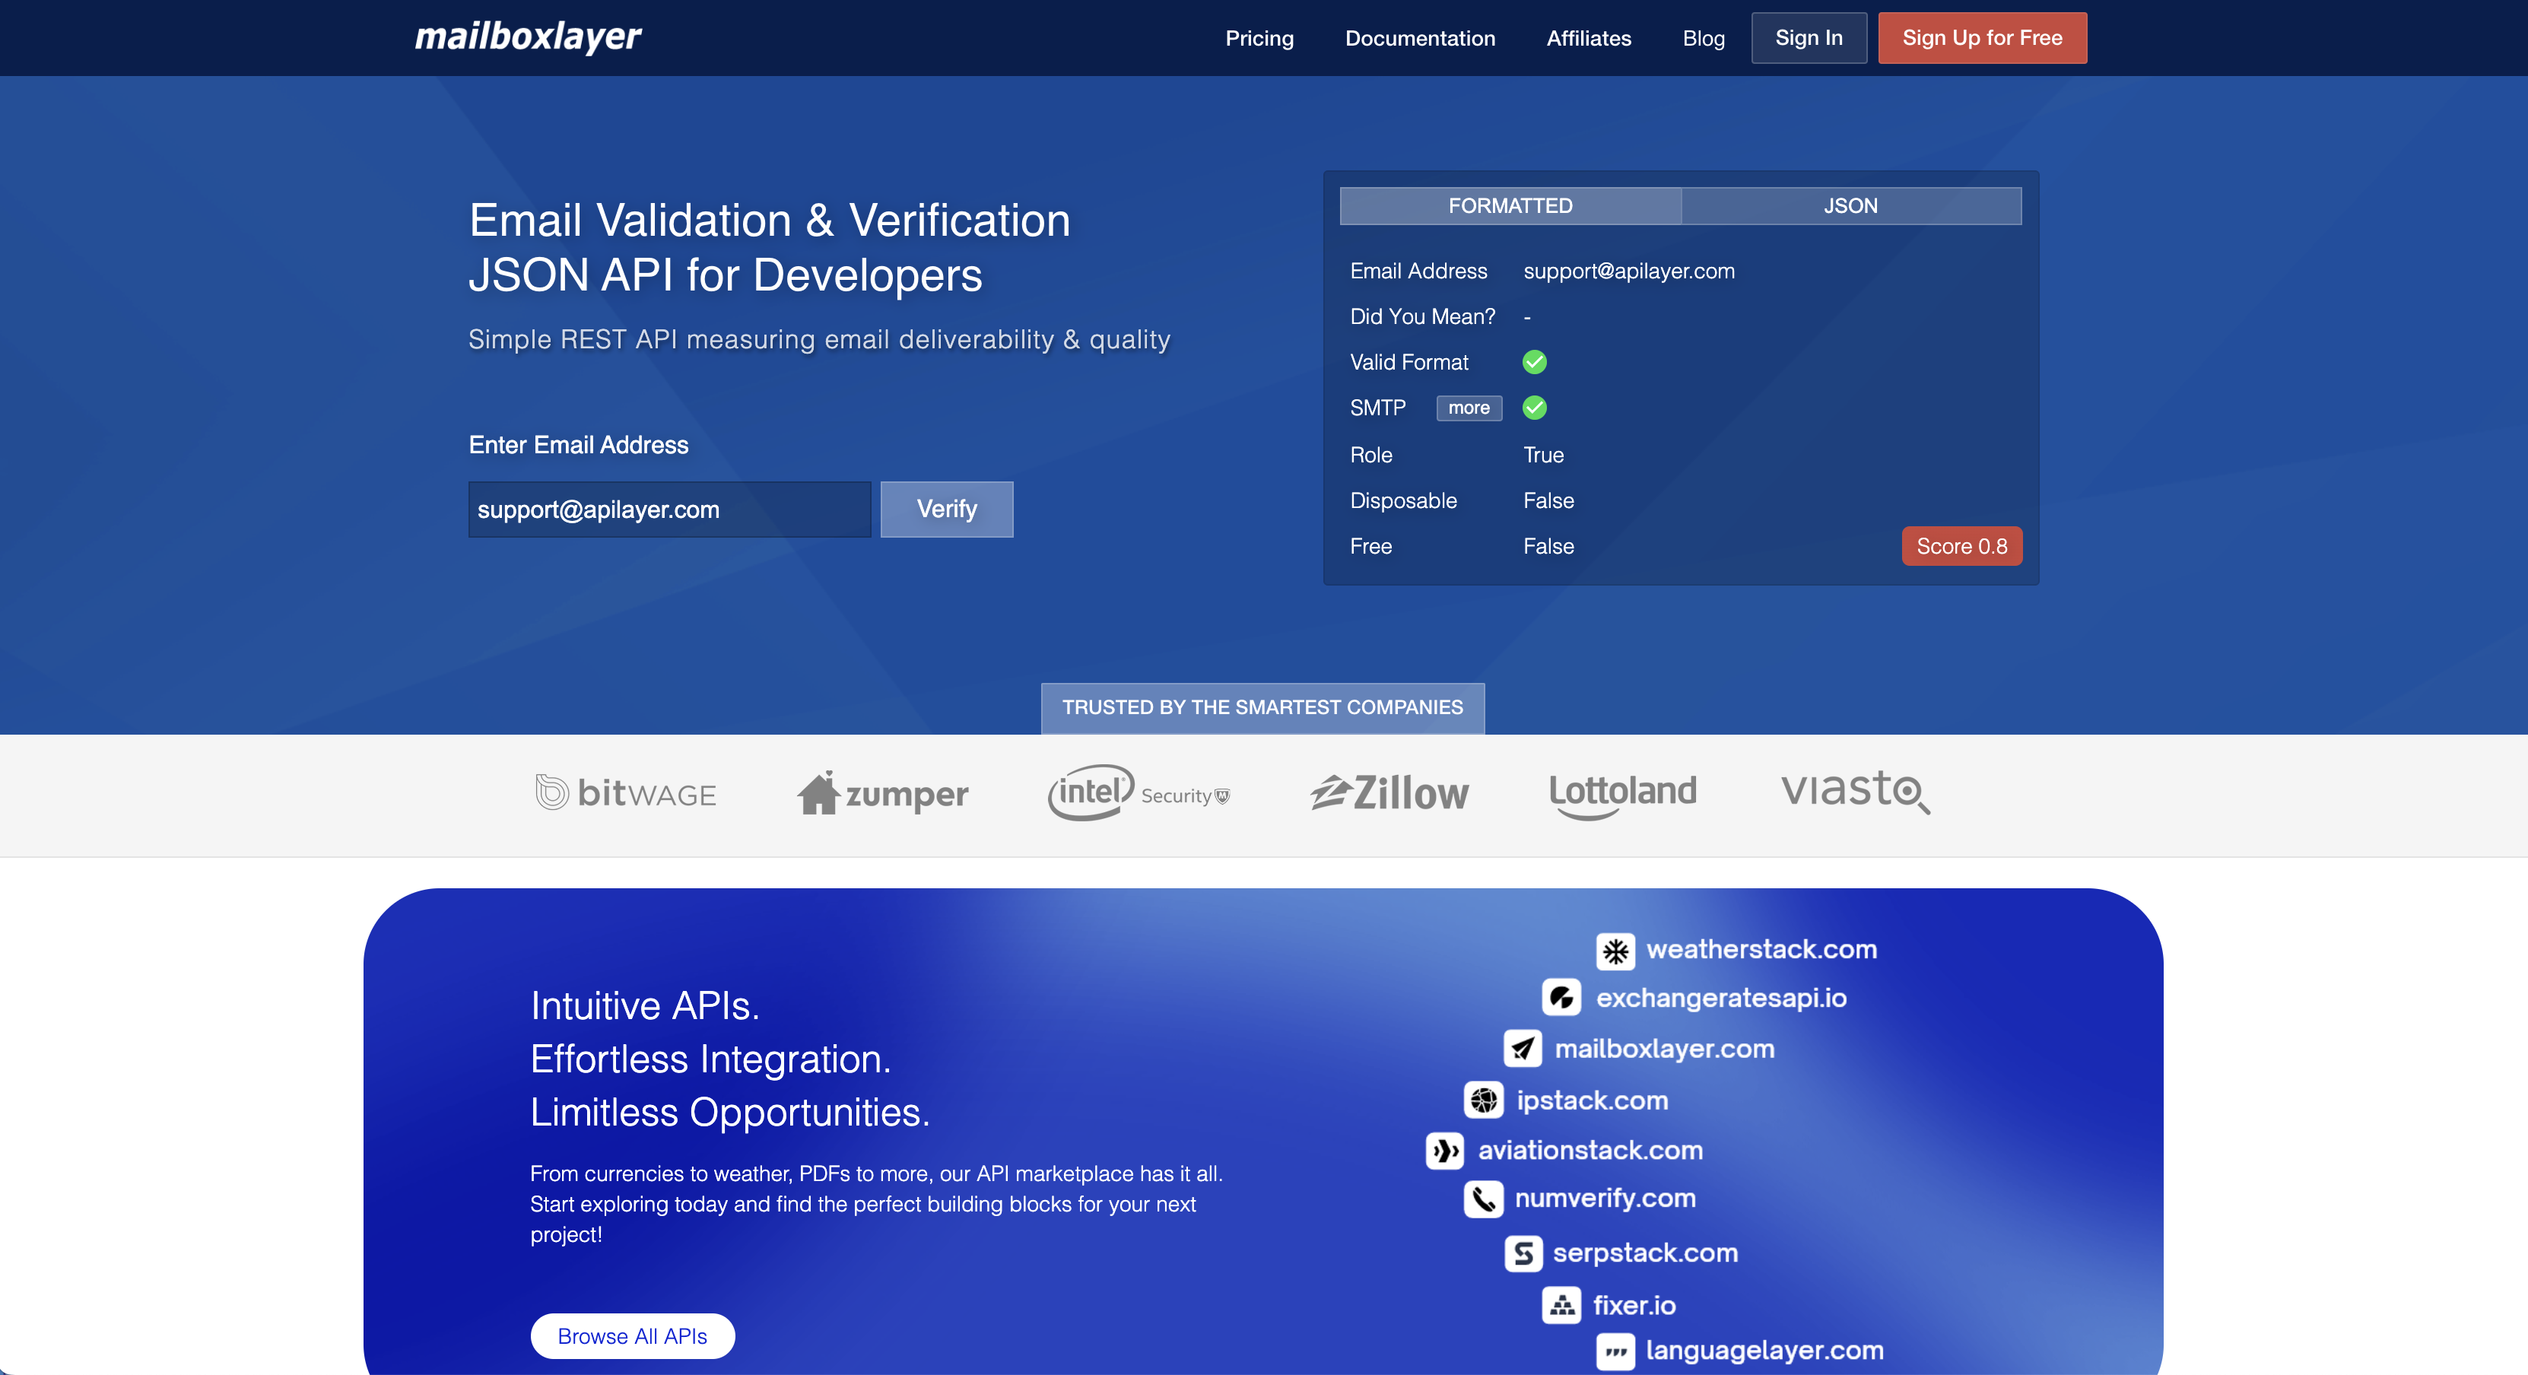
Task: Click Sign Up for Free
Action: [1983, 38]
